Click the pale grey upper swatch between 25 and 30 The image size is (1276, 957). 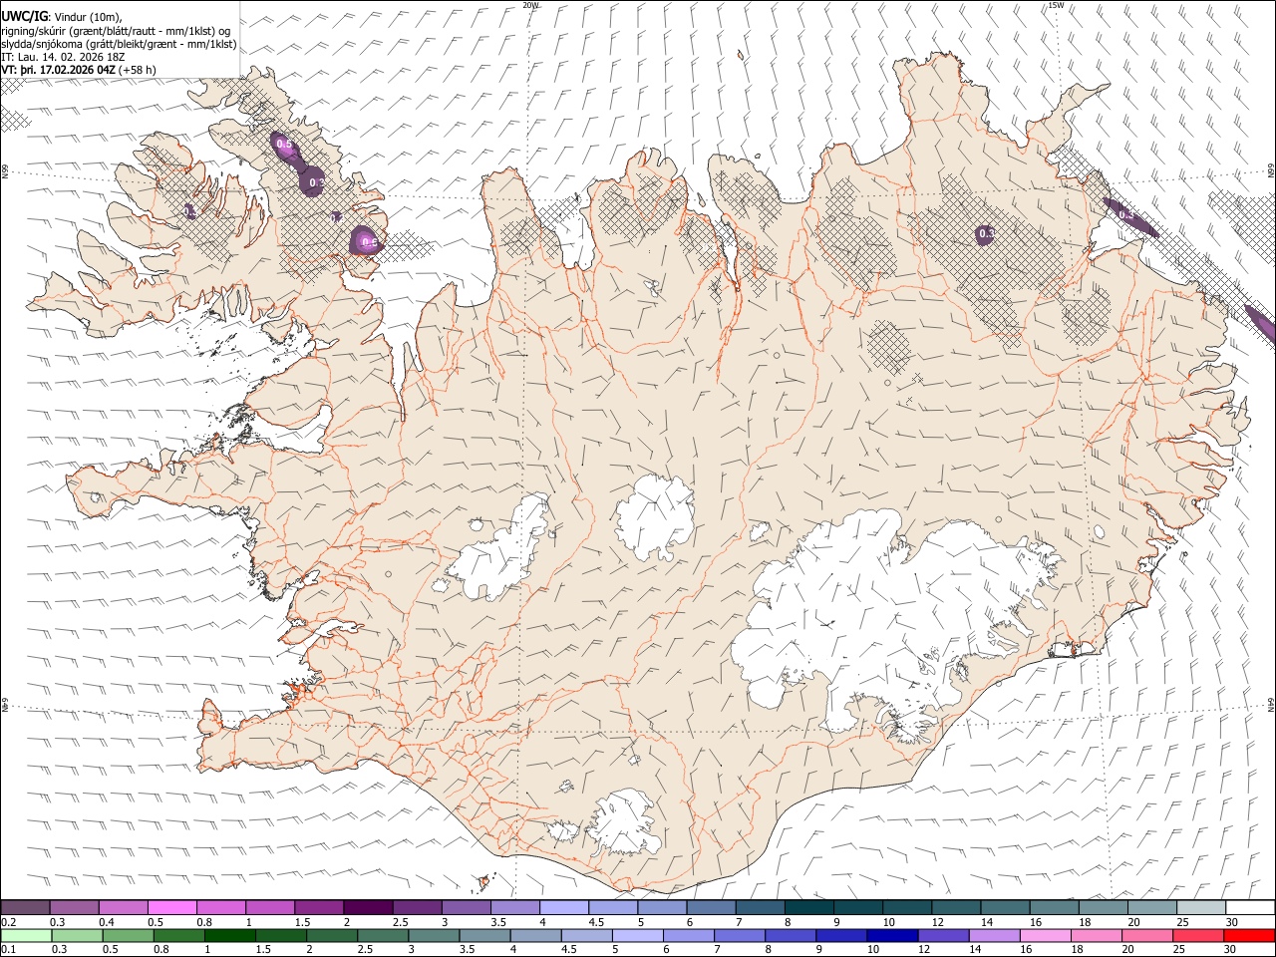pos(1200,907)
